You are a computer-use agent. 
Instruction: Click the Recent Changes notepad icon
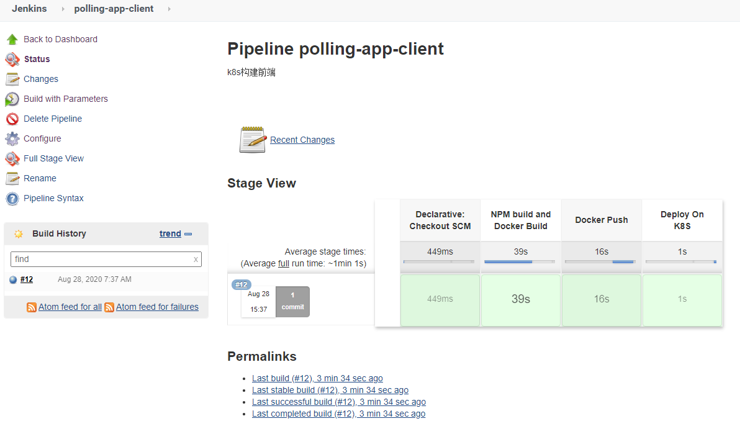pyautogui.click(x=253, y=140)
